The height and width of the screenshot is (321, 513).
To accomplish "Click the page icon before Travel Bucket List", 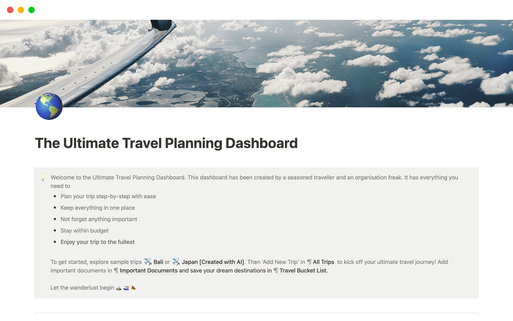I will (x=276, y=271).
